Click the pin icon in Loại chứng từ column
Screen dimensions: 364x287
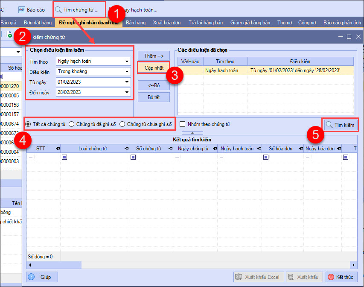126,149
